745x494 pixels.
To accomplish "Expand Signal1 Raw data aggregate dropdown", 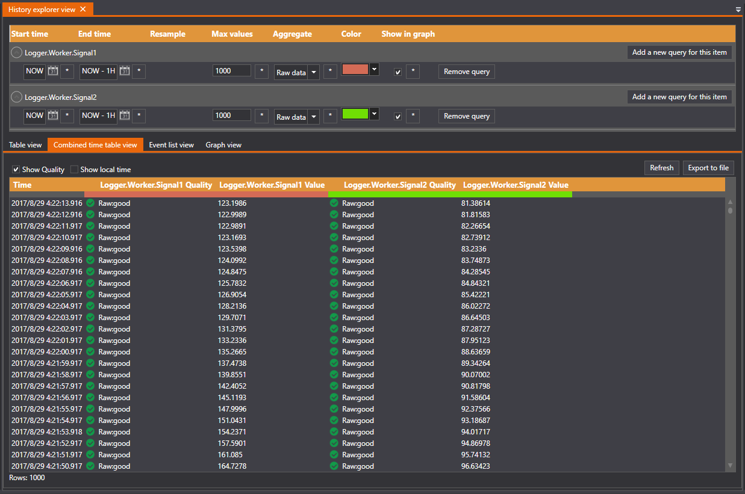I will (313, 72).
